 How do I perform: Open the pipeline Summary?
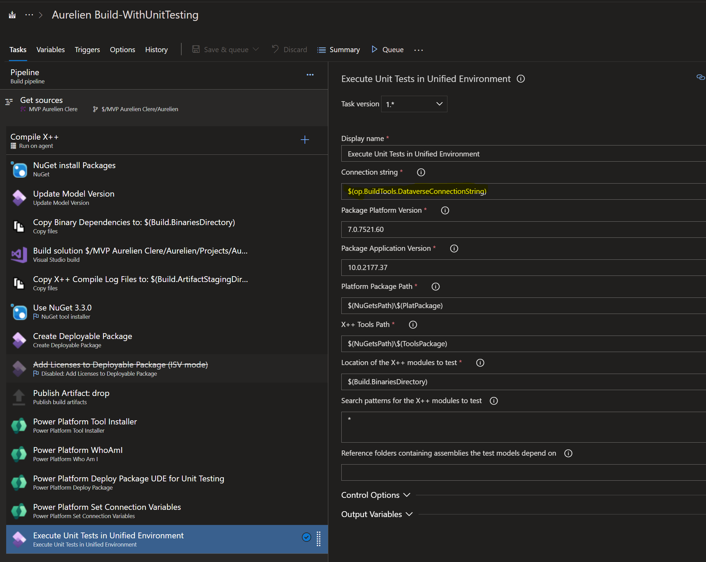pyautogui.click(x=339, y=50)
